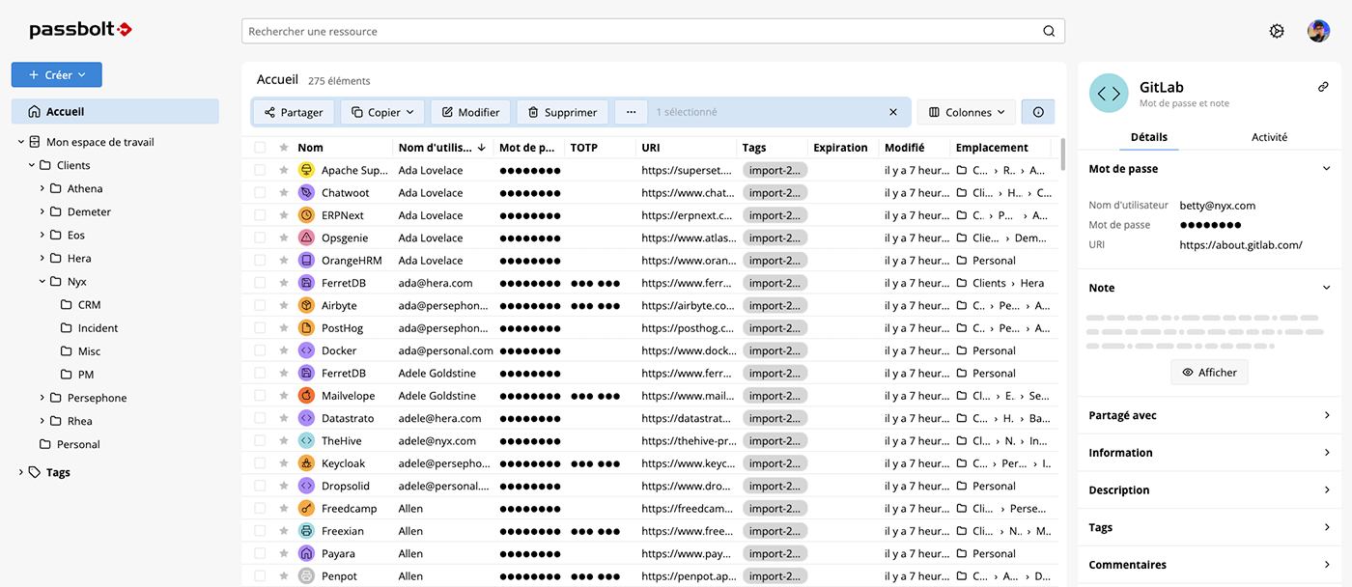Clear the selection with the X icon
Image resolution: width=1352 pixels, height=587 pixels.
(893, 112)
